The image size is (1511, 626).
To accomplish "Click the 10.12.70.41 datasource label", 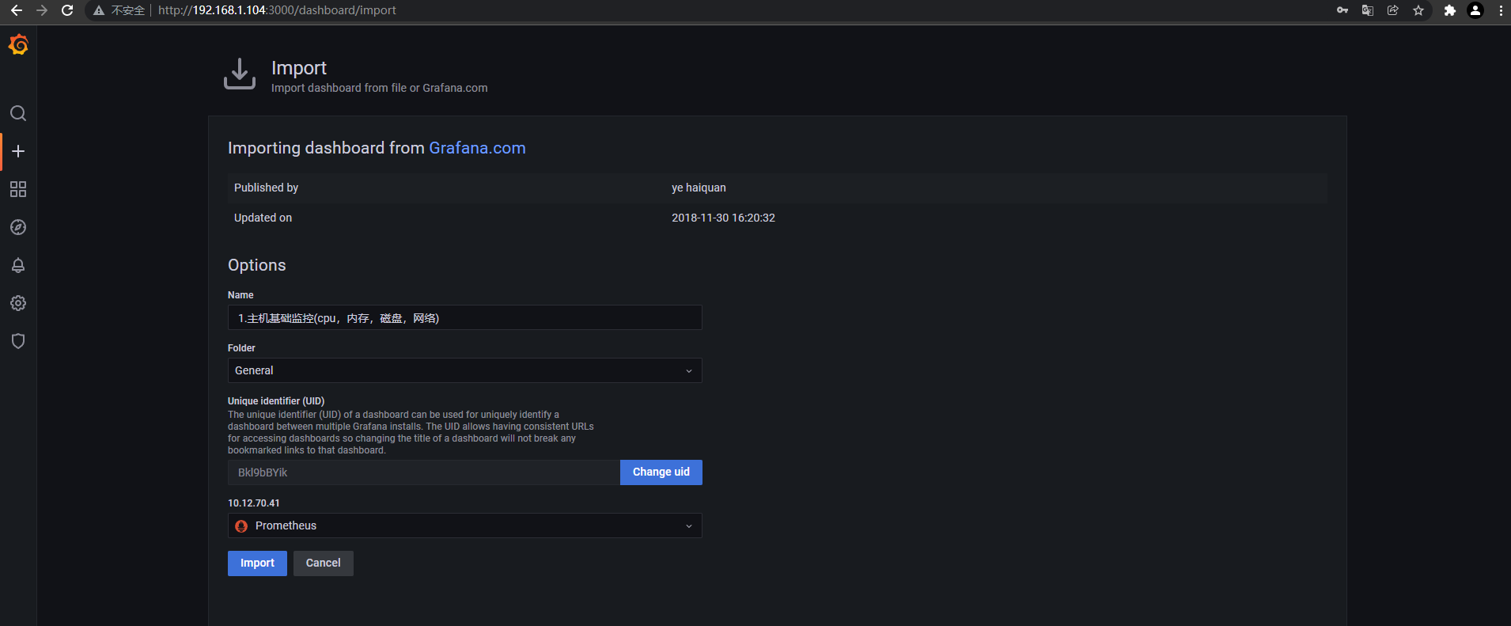I will tap(254, 503).
